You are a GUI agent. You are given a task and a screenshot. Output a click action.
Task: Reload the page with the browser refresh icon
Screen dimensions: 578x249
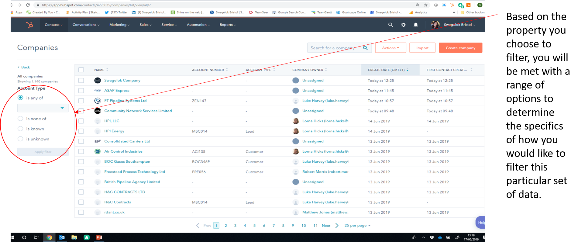click(x=28, y=5)
